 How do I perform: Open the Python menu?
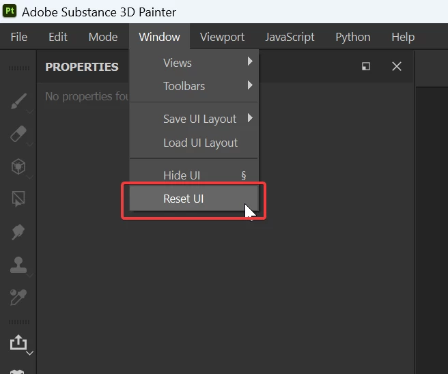353,37
